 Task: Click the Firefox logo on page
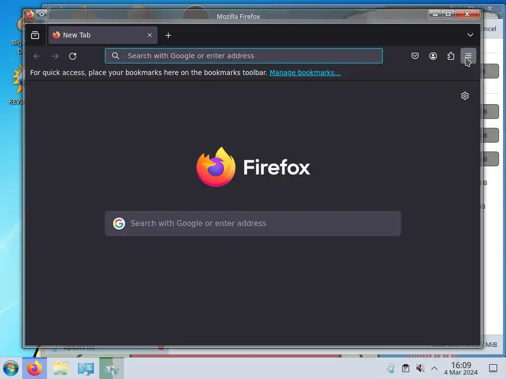tap(253, 167)
